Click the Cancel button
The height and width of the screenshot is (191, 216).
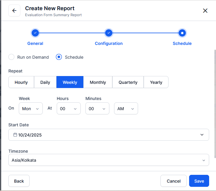(x=174, y=181)
